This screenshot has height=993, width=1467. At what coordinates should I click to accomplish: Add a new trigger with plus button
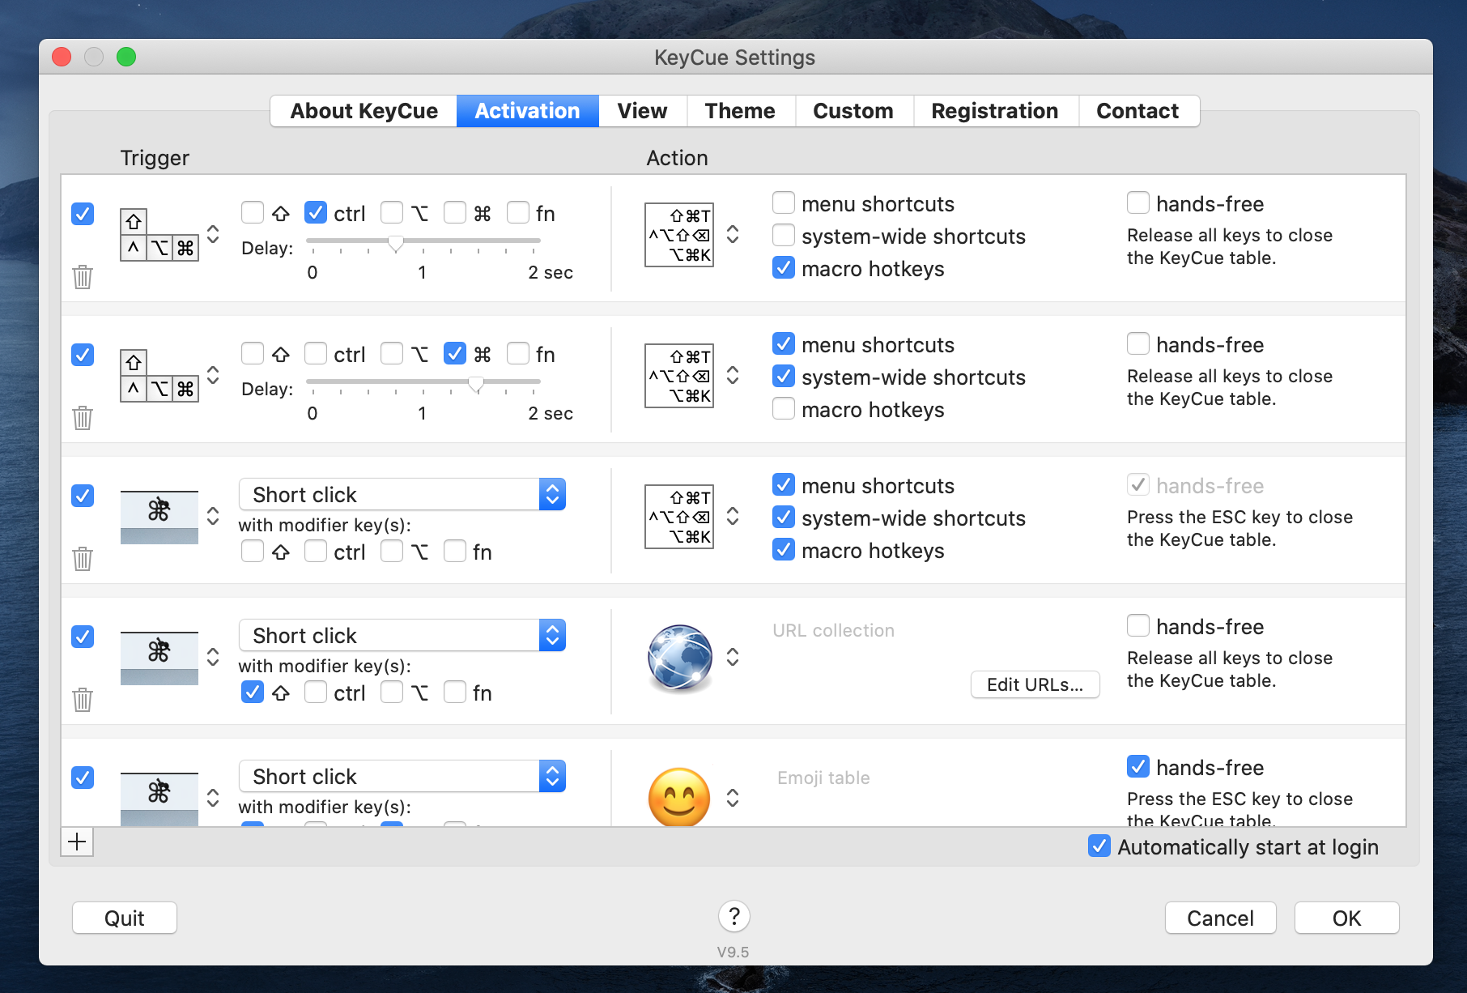pyautogui.click(x=77, y=842)
